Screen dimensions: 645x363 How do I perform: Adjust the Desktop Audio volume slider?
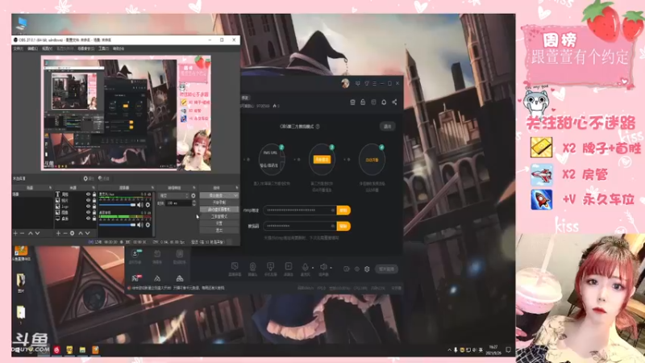pyautogui.click(x=117, y=225)
